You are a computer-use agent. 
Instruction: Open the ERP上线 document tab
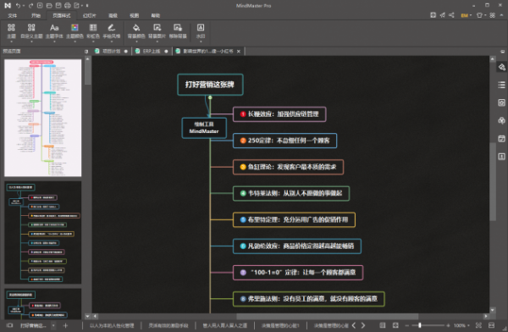152,51
